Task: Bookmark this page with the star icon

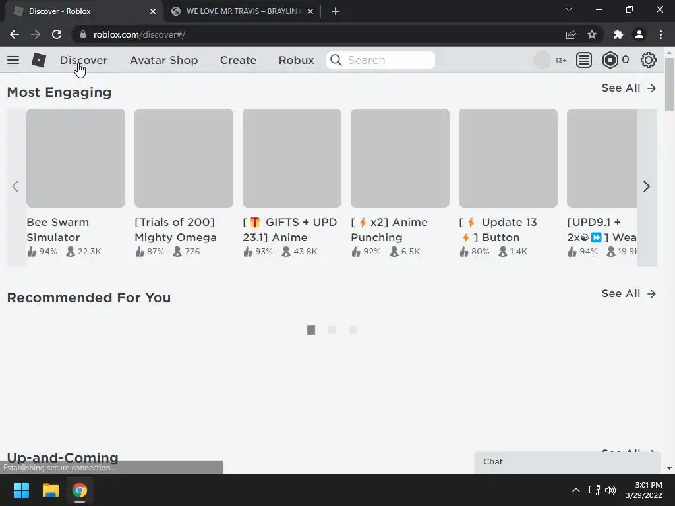Action: pyautogui.click(x=592, y=34)
